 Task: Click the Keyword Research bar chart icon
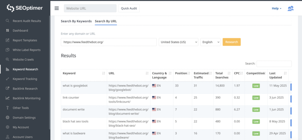(x=7, y=69)
